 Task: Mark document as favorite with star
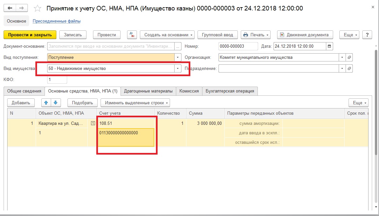click(38, 8)
